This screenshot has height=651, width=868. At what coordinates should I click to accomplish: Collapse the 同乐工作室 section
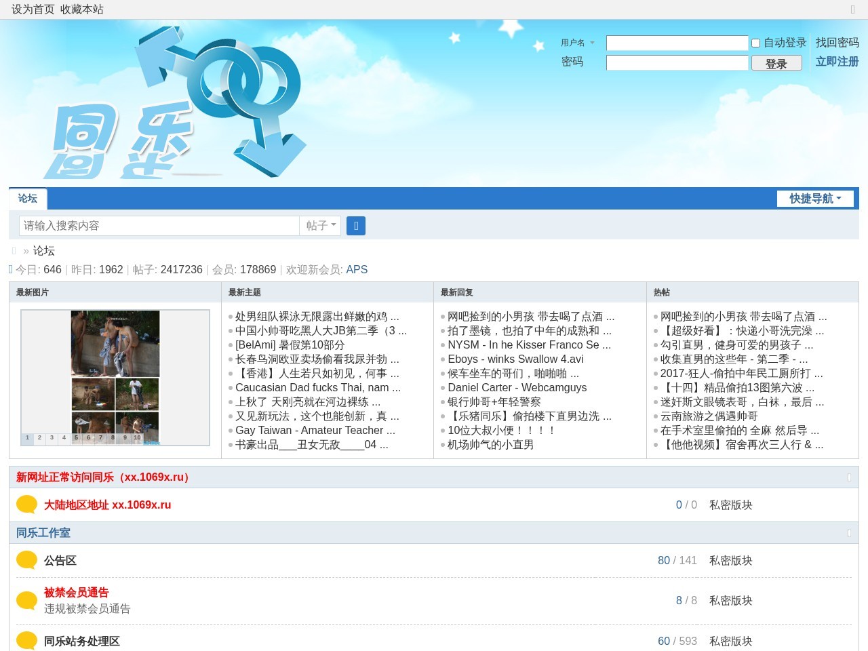(x=849, y=533)
